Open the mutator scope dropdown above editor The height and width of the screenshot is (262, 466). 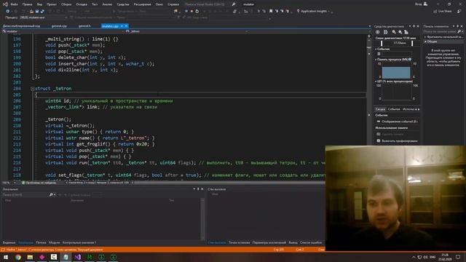(x=63, y=31)
